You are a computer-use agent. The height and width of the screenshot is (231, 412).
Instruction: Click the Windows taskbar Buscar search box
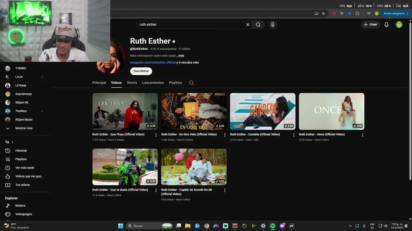[149, 226]
